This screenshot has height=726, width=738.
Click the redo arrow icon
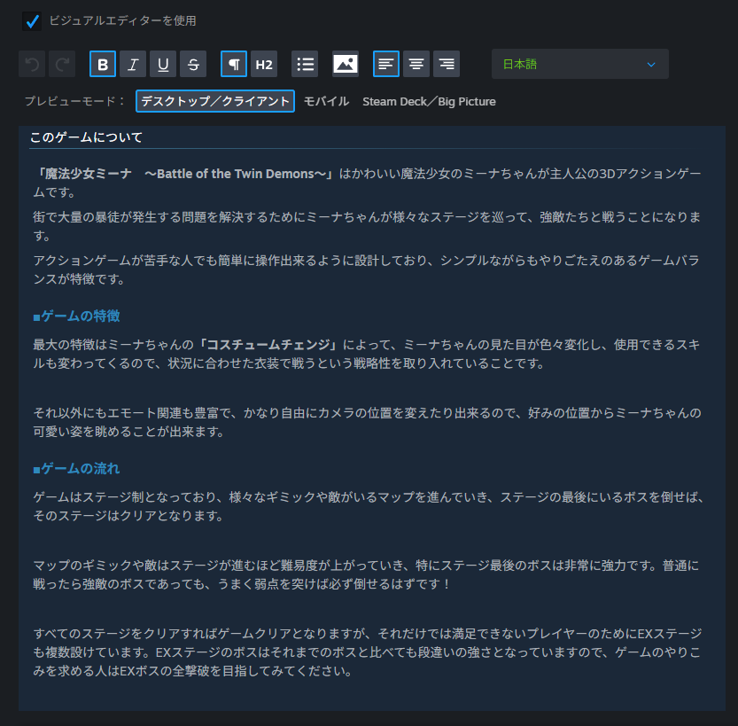coord(62,64)
